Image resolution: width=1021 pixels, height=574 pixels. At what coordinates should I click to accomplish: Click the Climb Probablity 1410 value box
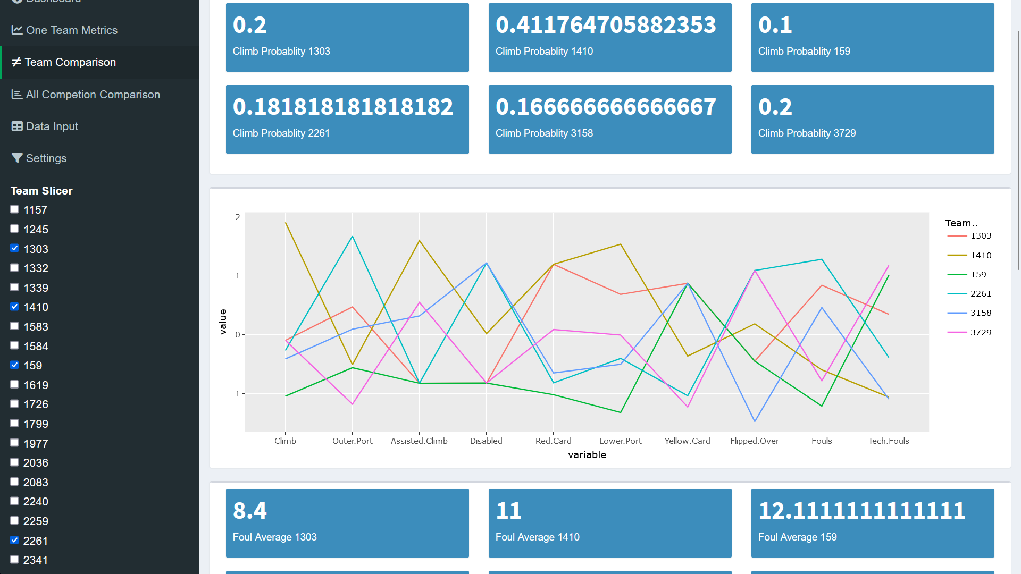[609, 37]
